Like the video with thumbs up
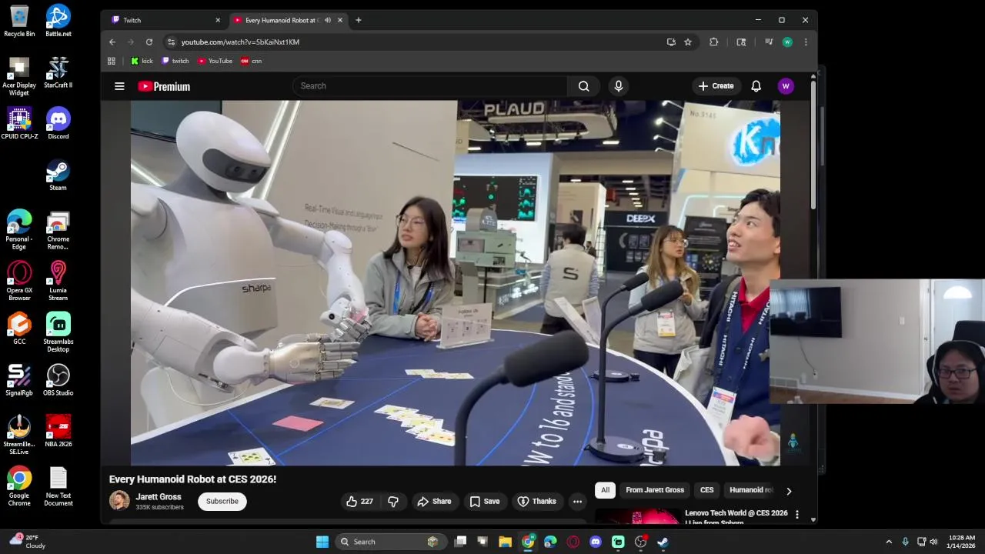The image size is (985, 554). click(x=360, y=502)
